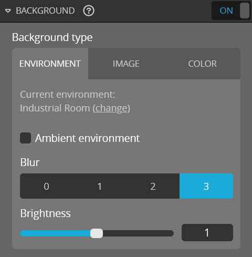Click the Industrial Room environment name
The image size is (252, 257).
tap(55, 108)
